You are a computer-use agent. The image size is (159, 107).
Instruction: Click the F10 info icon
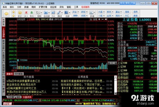click(53, 13)
